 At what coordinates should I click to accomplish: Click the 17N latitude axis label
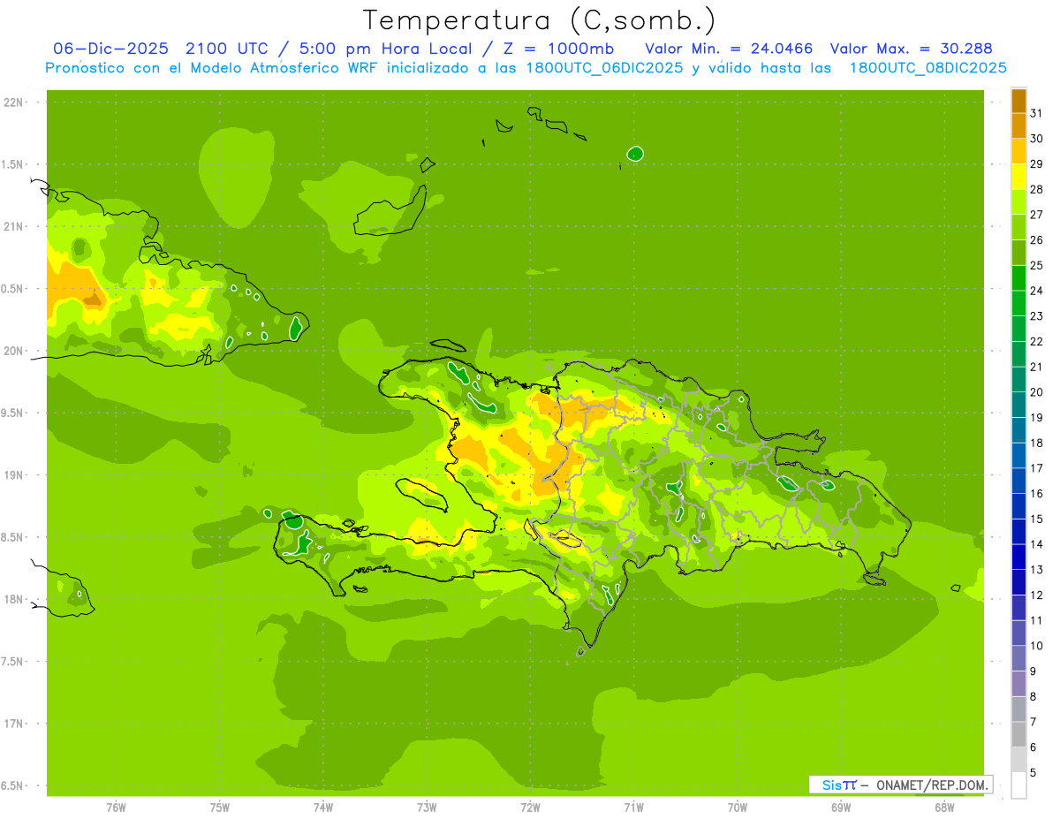14,724
